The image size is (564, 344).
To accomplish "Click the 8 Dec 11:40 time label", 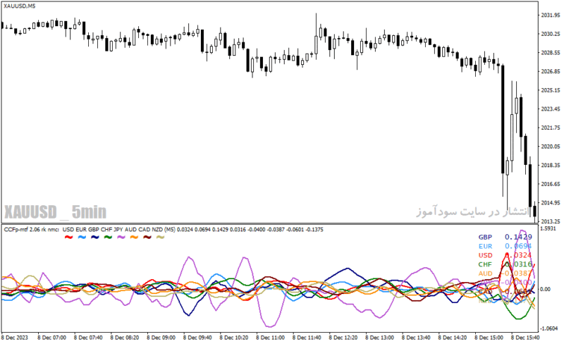I will (307, 338).
